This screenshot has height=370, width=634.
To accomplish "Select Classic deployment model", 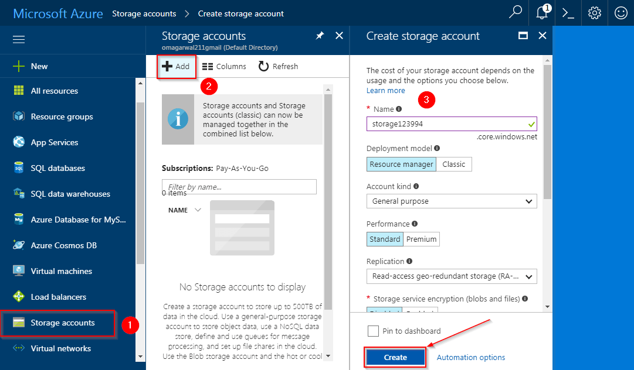I will 454,165.
